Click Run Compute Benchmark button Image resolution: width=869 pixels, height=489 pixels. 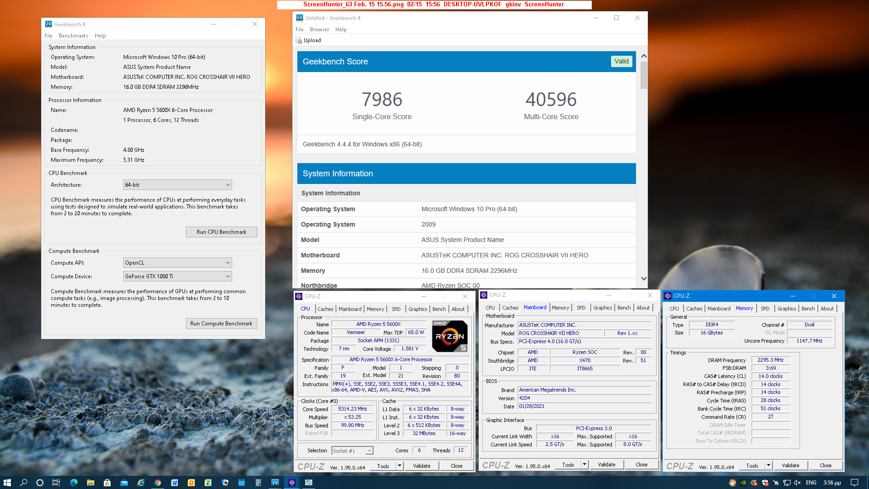coord(222,324)
